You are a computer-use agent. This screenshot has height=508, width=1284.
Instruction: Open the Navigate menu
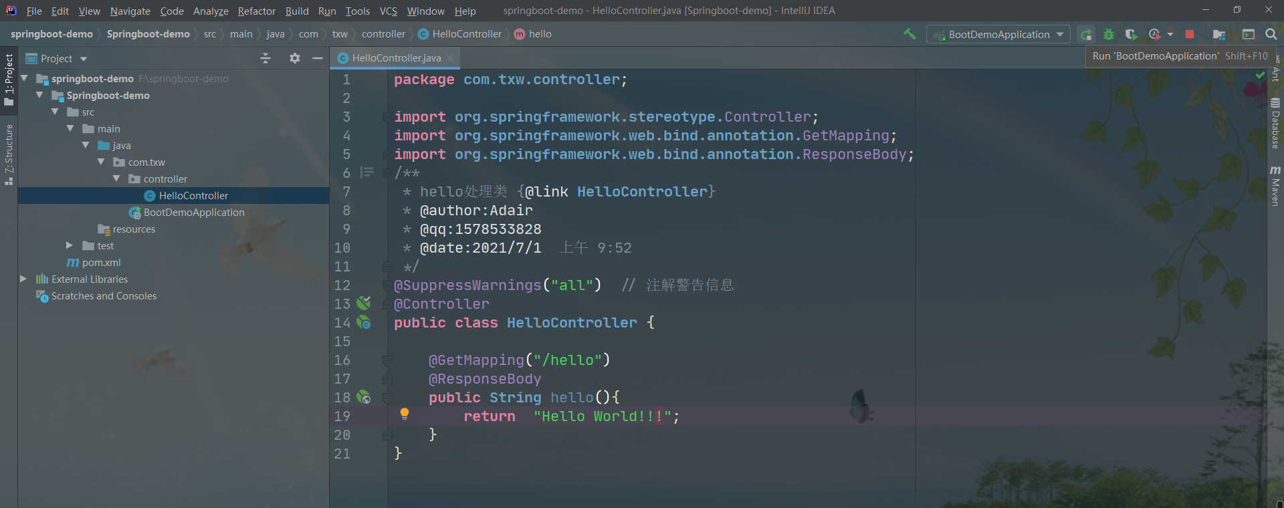tap(130, 11)
